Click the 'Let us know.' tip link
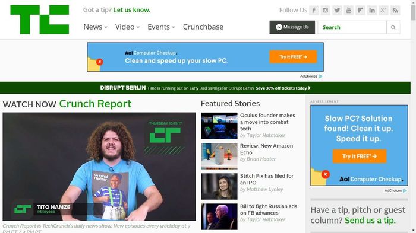The height and width of the screenshot is (233, 416). pos(131,10)
